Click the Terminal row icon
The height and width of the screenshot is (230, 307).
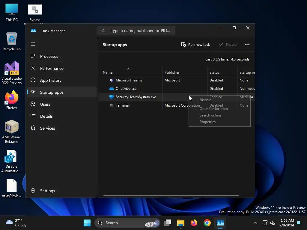click(111, 105)
